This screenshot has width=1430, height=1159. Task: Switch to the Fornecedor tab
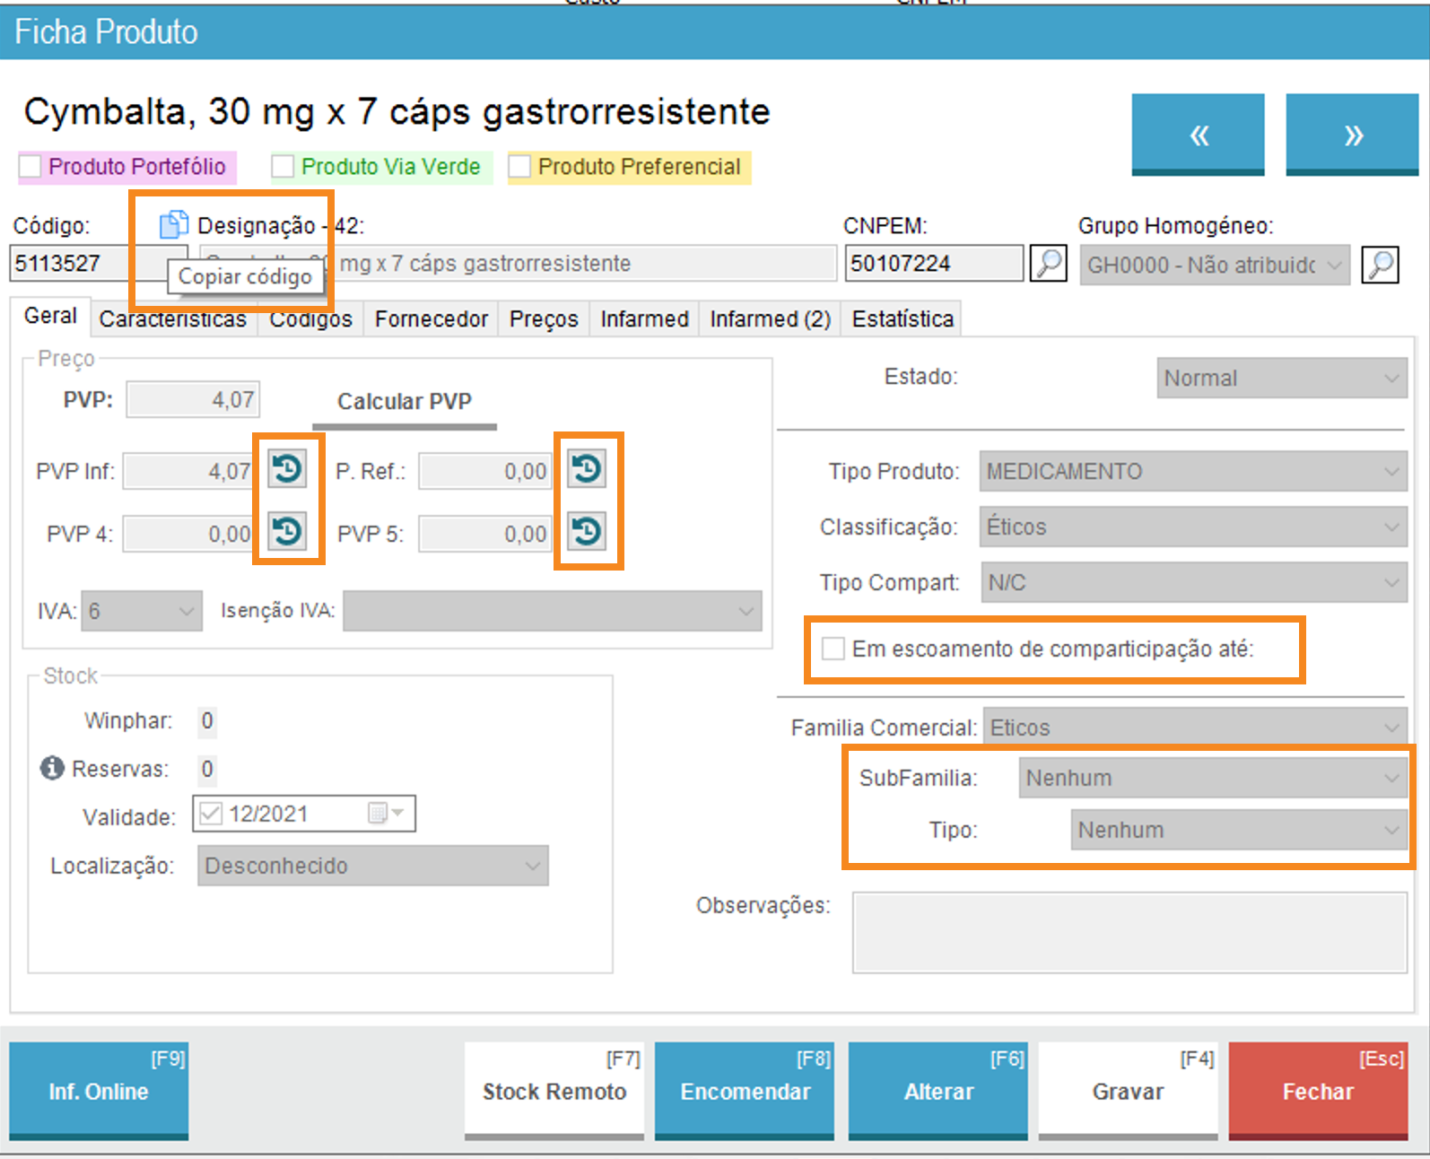pyautogui.click(x=431, y=319)
